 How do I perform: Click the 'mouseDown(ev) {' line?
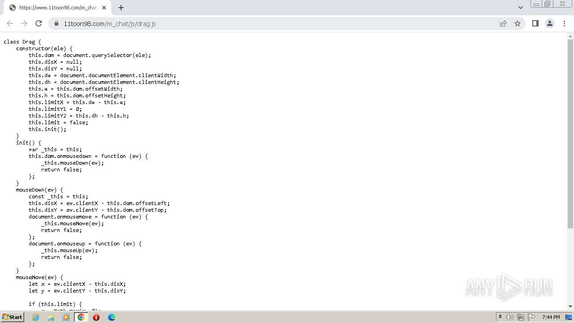click(39, 190)
